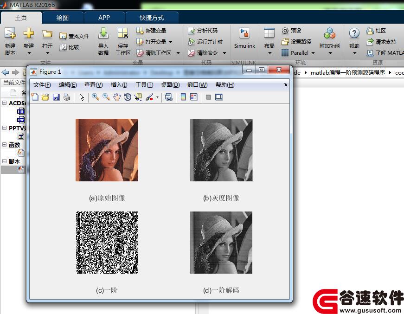Create a new variable with 新建变量
This screenshot has width=404, height=314.
pyautogui.click(x=151, y=31)
